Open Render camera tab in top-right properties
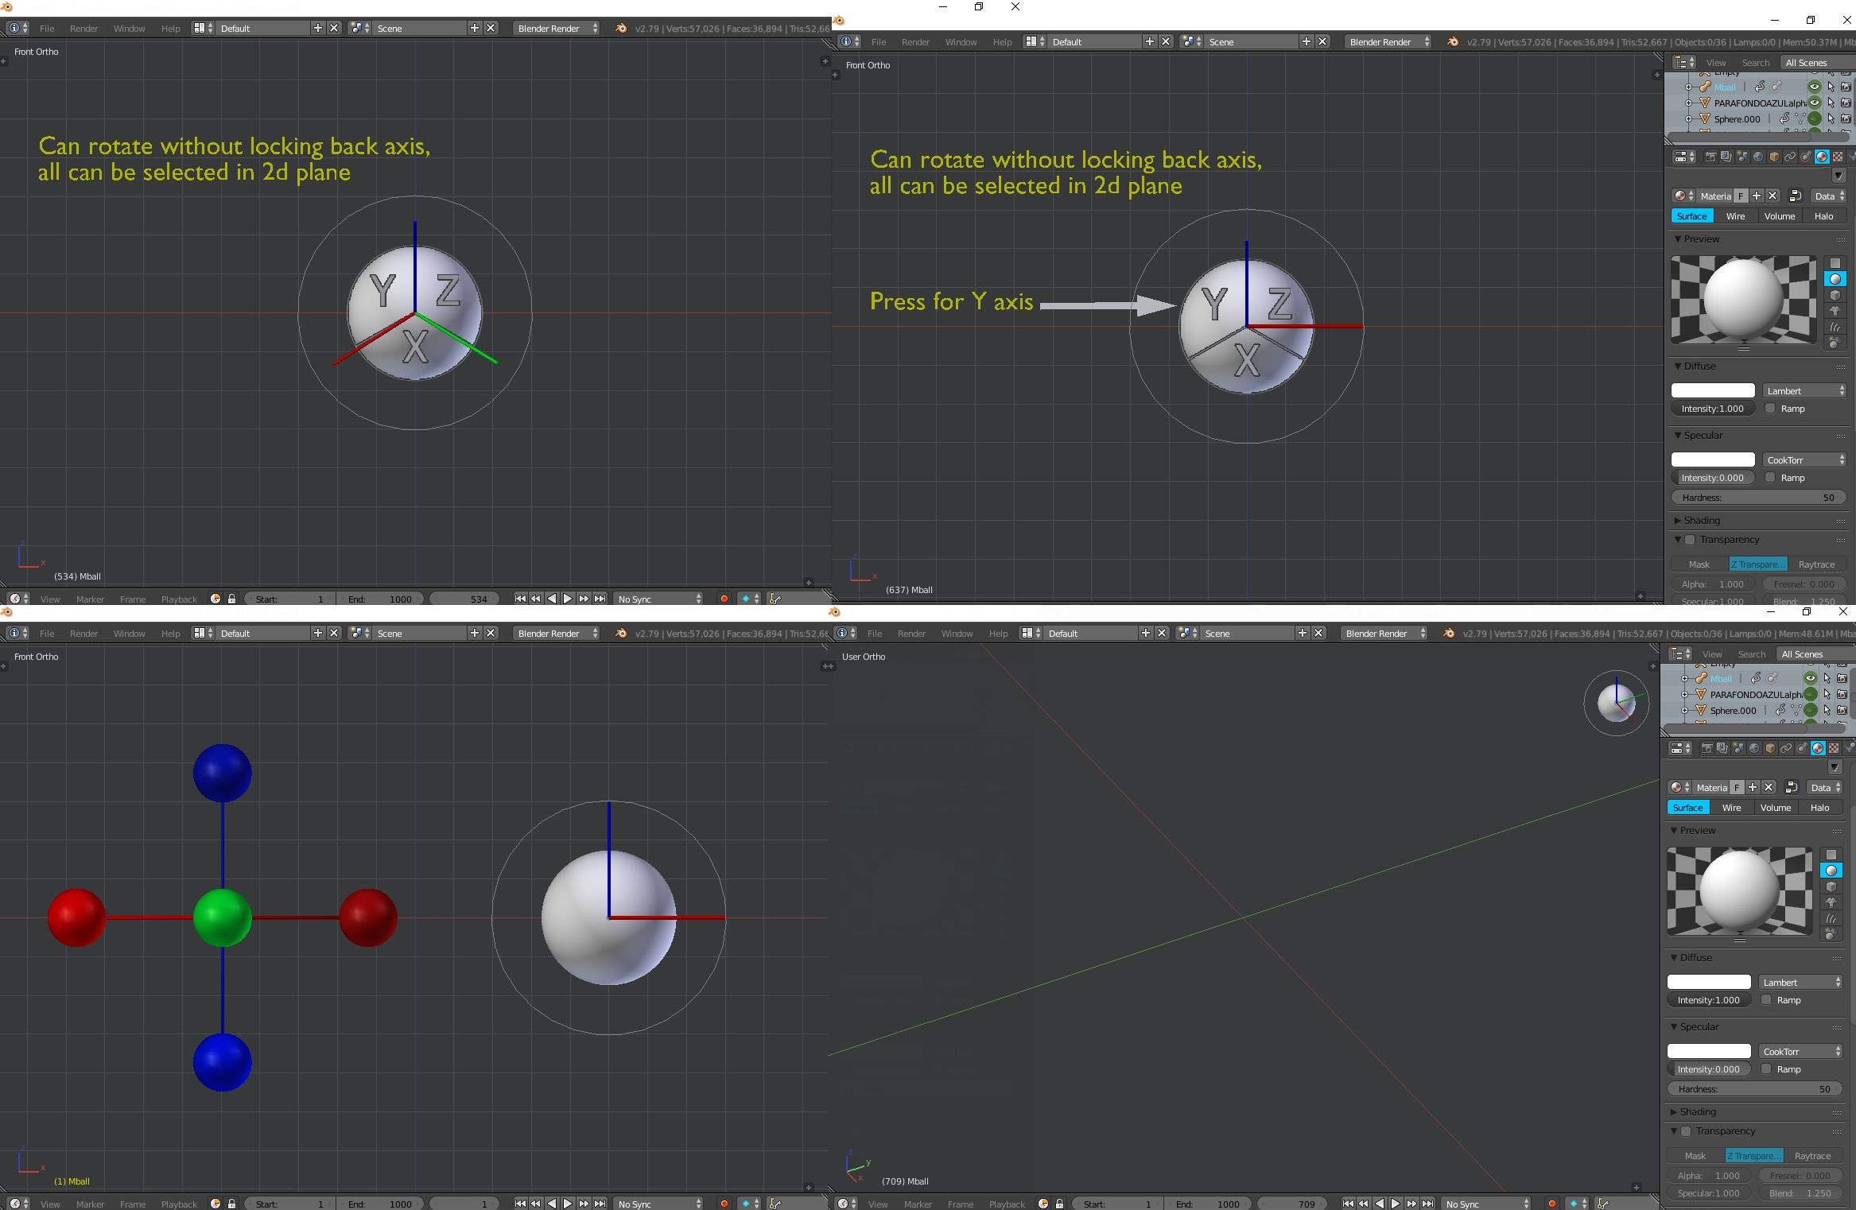 click(x=1710, y=157)
